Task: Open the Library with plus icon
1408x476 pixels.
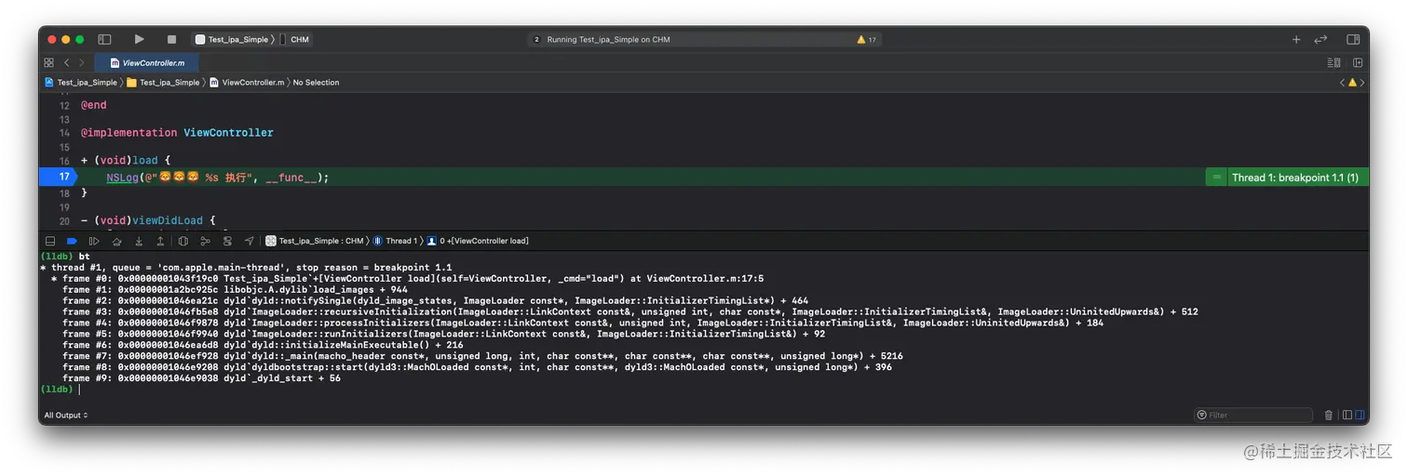Action: click(x=1296, y=40)
